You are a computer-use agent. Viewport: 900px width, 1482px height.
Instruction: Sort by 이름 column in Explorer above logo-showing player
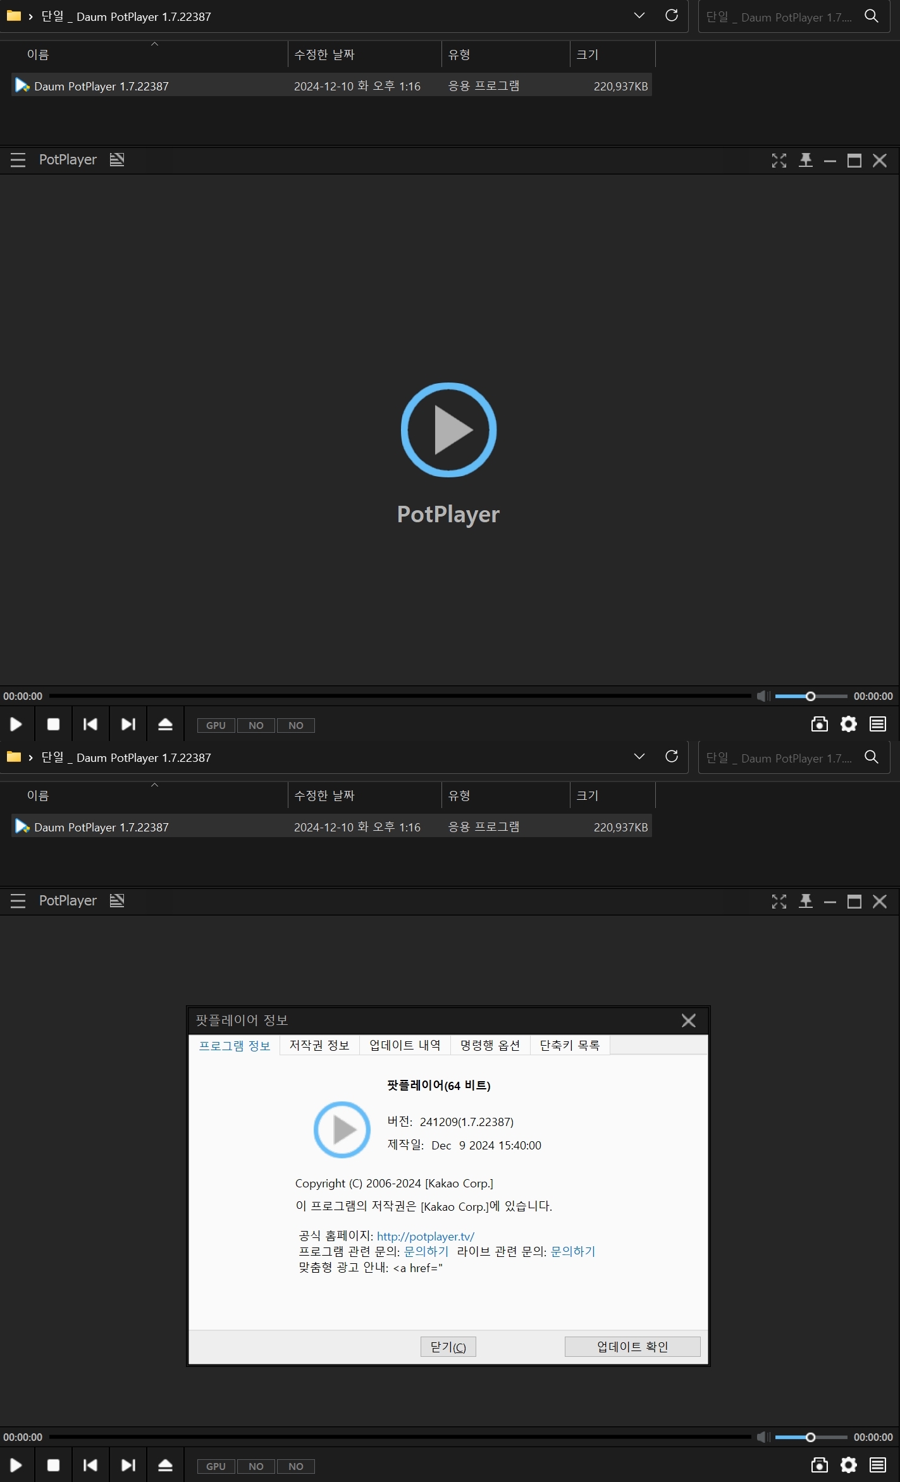pos(38,54)
